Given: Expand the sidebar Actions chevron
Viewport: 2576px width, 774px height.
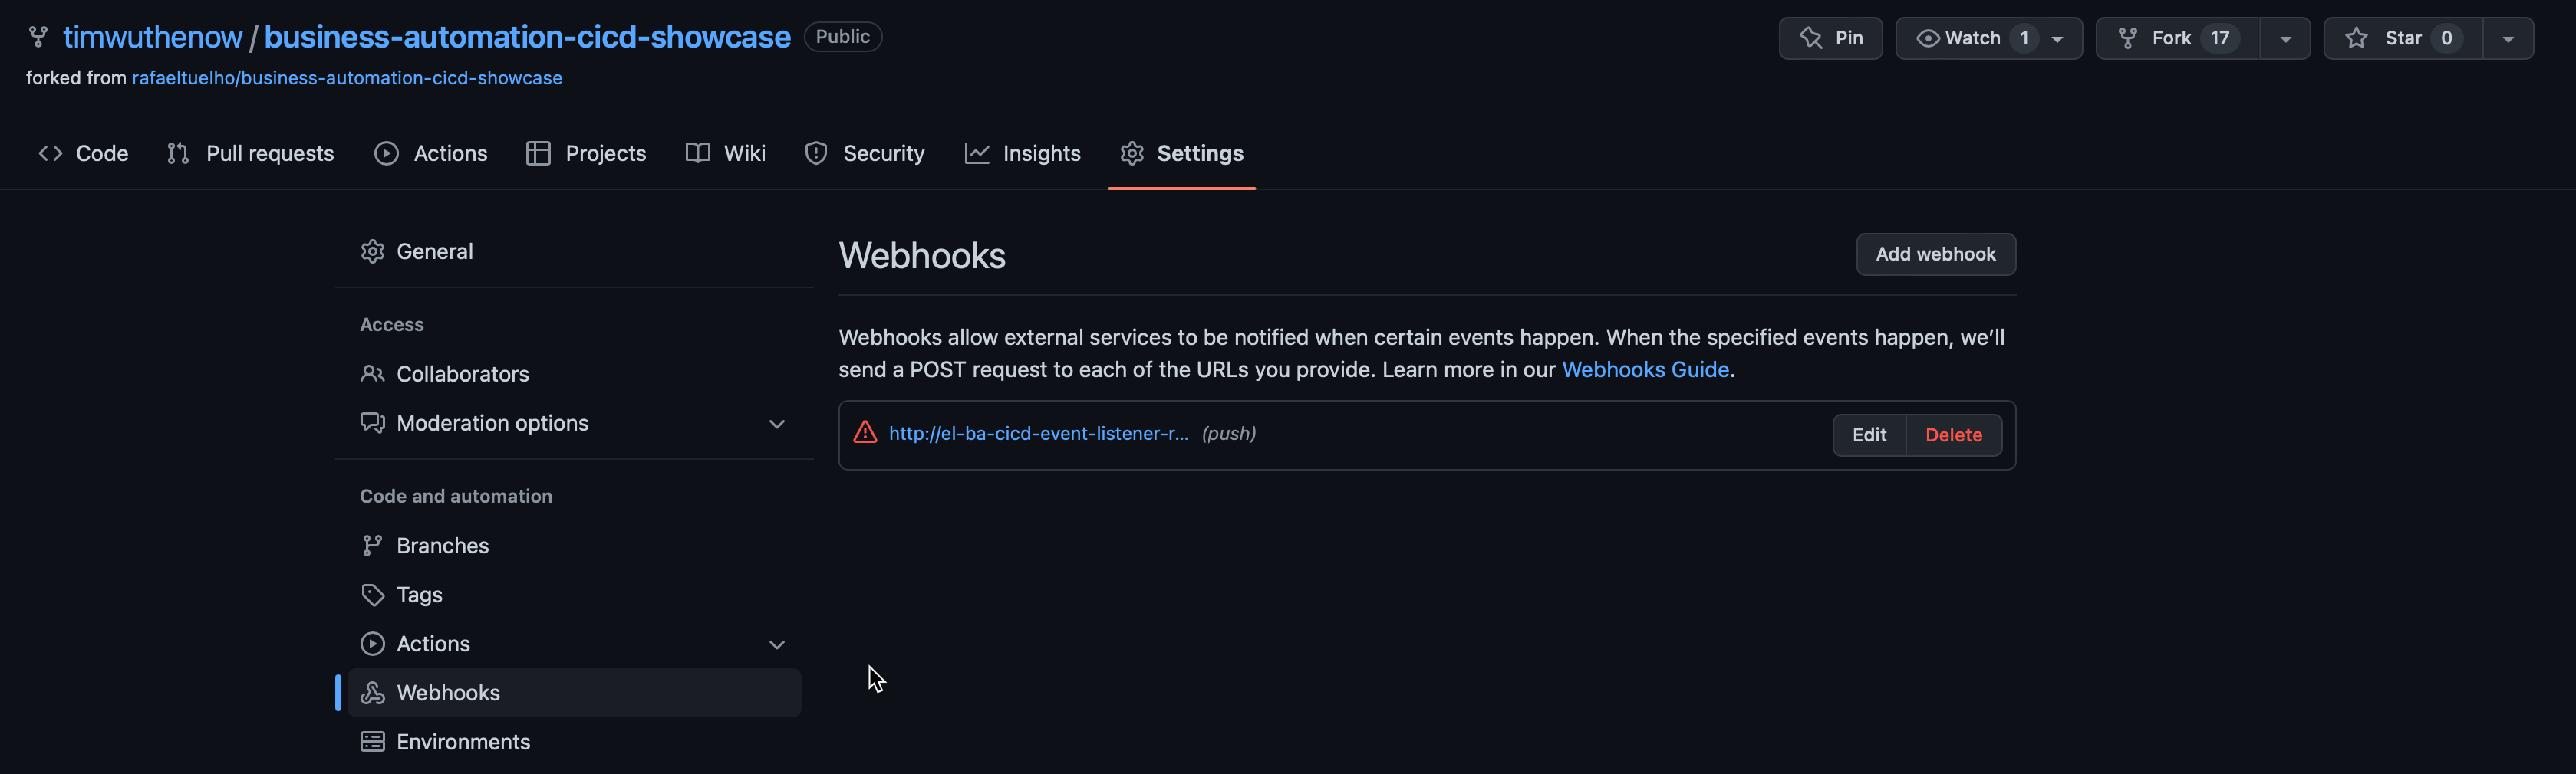Looking at the screenshot, I should click(777, 644).
